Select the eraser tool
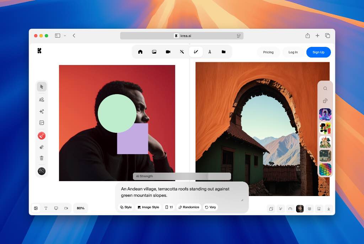Viewport: 364px width, 244px height. tap(42, 147)
